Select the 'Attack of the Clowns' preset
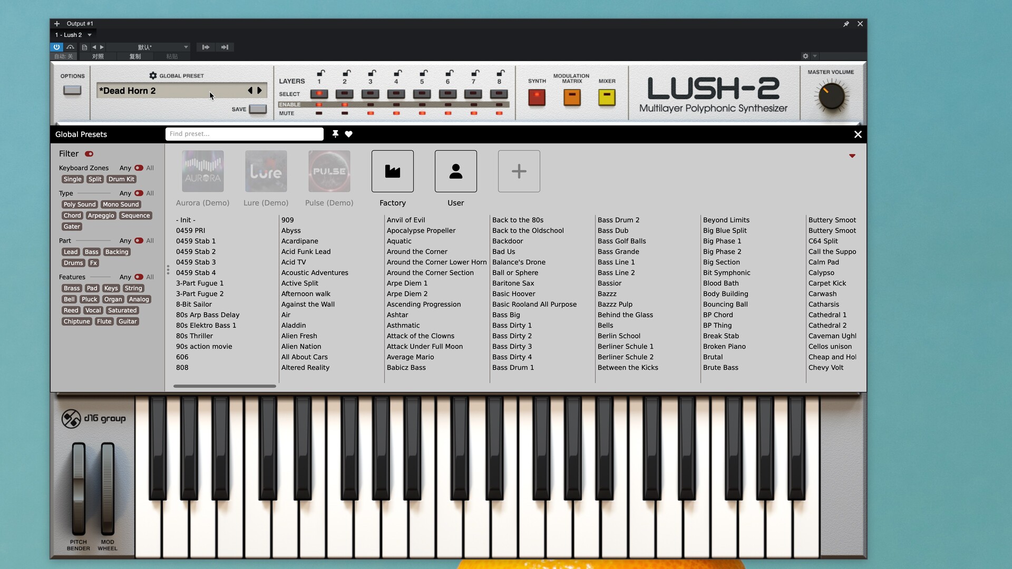This screenshot has width=1012, height=569. point(420,336)
